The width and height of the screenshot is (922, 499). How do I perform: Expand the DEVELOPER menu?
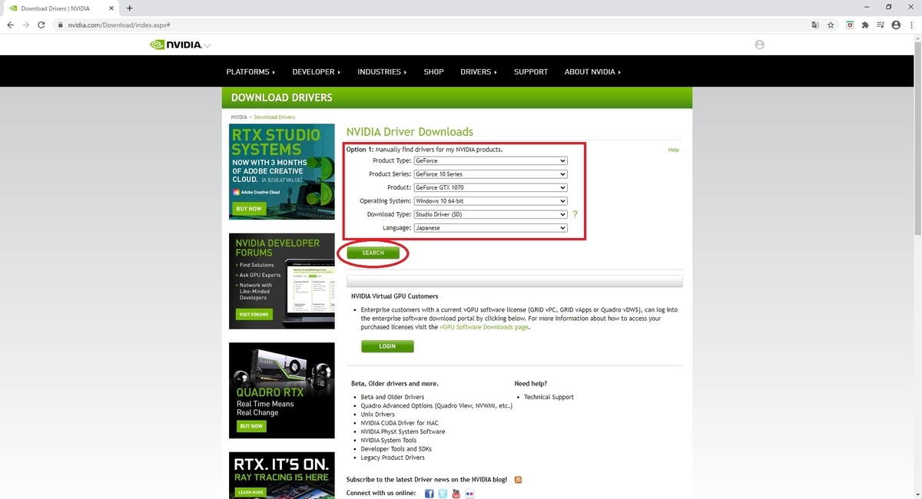pyautogui.click(x=317, y=72)
